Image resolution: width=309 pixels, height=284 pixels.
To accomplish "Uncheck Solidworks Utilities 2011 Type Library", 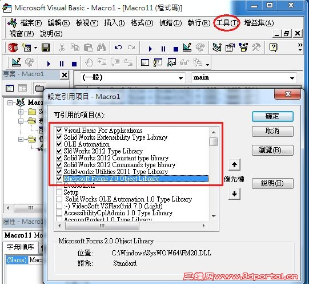I will (59, 171).
